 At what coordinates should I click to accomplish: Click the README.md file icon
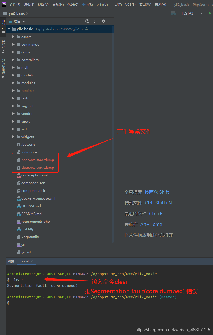click(18, 214)
